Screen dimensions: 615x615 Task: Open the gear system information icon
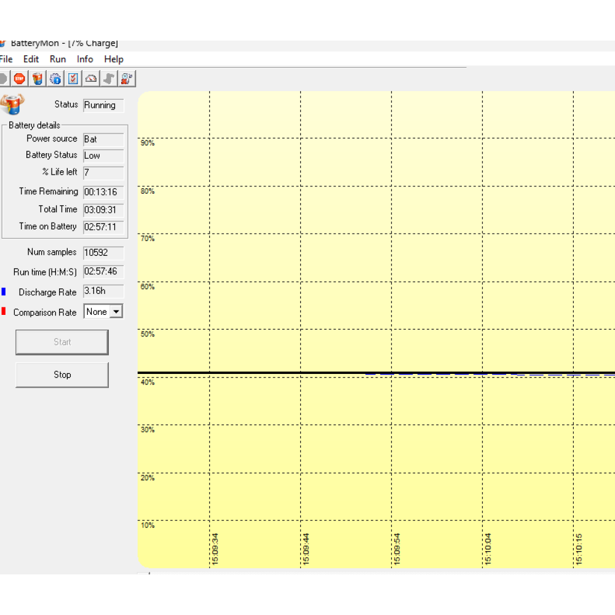[x=55, y=79]
